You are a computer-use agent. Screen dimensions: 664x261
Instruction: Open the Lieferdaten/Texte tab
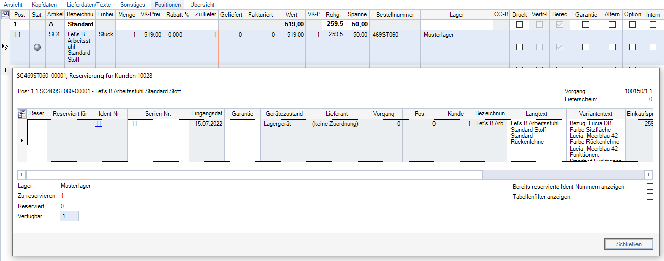click(x=89, y=4)
